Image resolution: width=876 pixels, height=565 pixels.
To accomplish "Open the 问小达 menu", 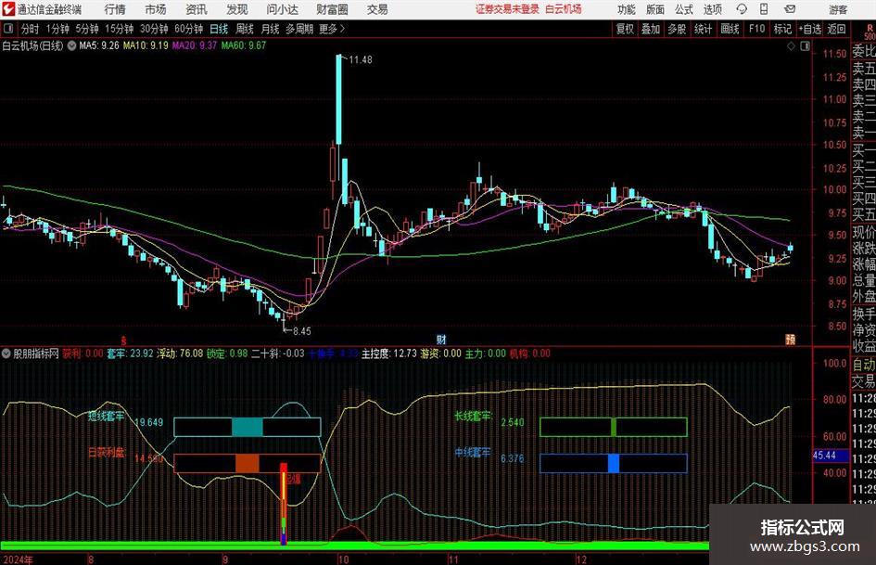I will click(x=282, y=9).
